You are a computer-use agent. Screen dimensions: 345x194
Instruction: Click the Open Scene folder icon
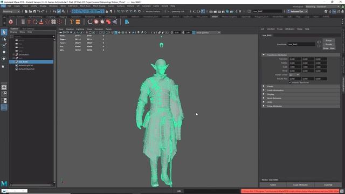click(30, 11)
